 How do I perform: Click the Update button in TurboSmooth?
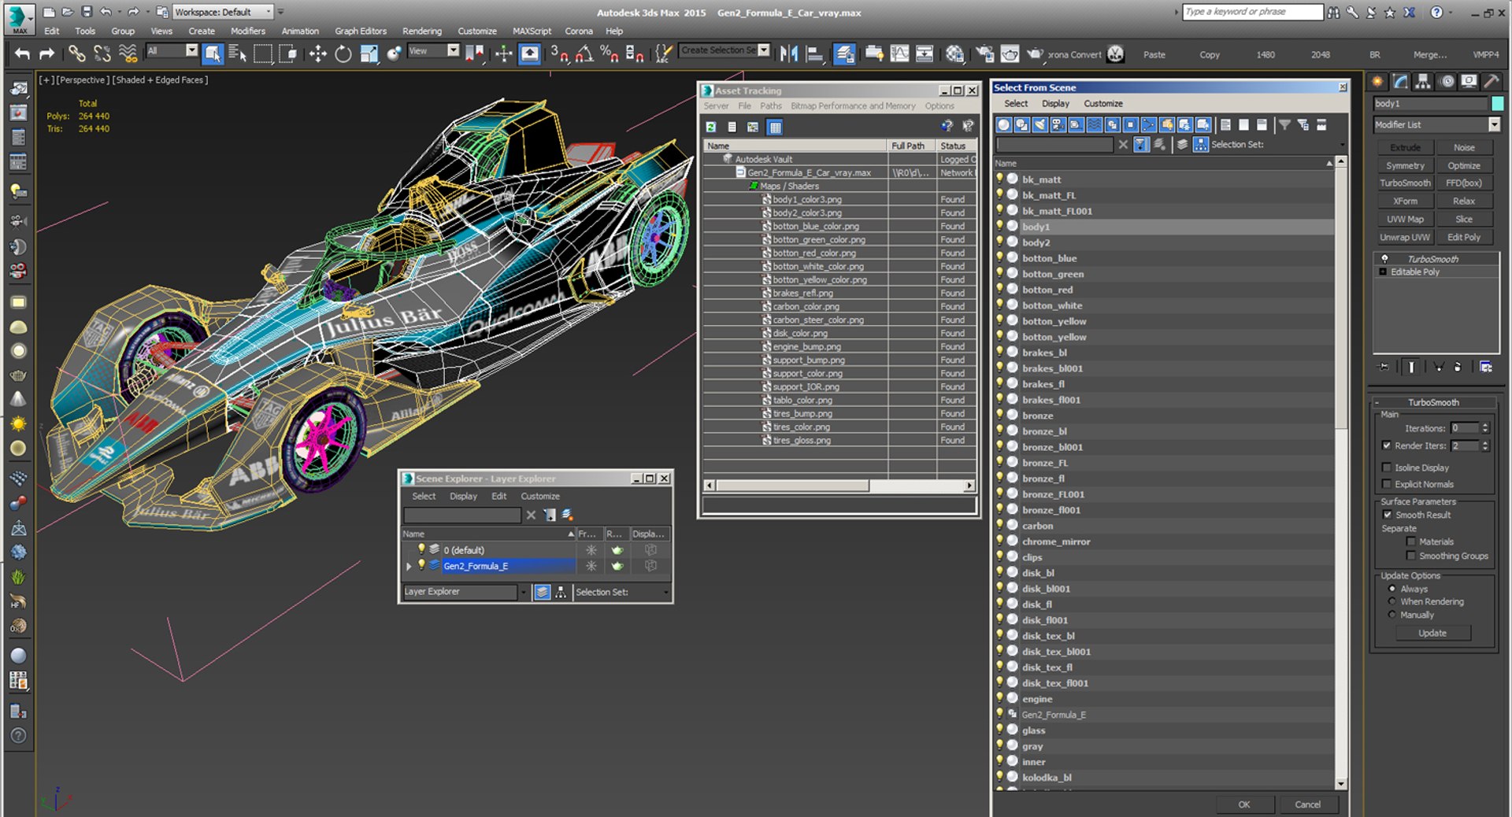coord(1432,633)
